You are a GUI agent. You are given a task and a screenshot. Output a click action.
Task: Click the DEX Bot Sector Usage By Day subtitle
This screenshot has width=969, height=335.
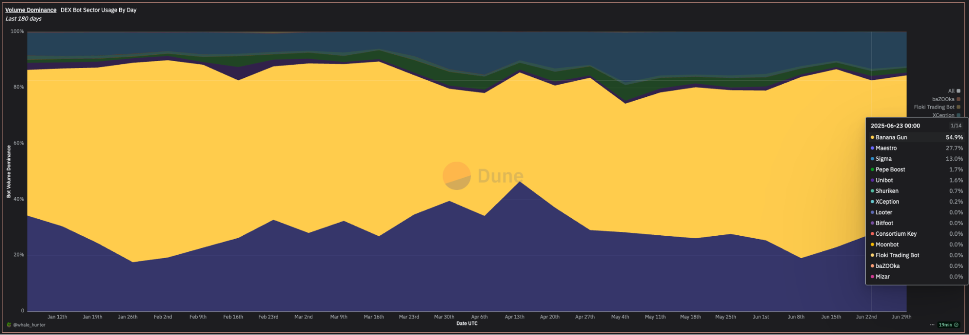click(x=98, y=10)
